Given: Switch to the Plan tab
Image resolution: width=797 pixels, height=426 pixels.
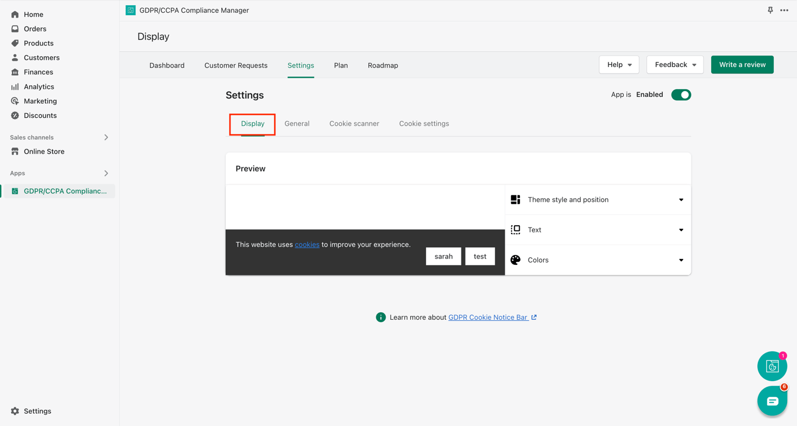Looking at the screenshot, I should 341,65.
